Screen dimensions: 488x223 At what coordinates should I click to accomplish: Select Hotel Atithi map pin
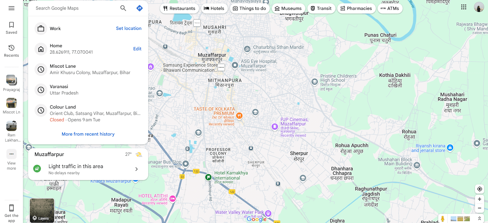172,199
